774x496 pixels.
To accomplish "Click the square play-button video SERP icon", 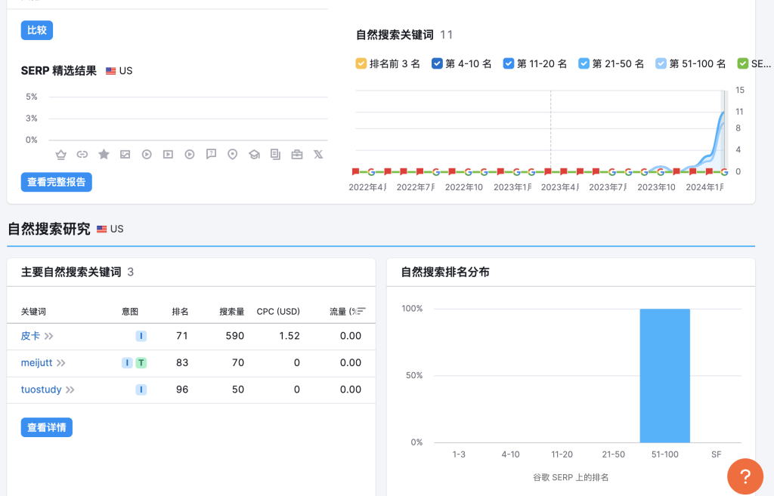I will tap(169, 154).
